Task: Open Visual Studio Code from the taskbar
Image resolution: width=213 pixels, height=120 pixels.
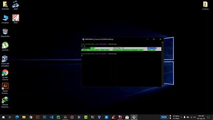Action: [x=51, y=117]
